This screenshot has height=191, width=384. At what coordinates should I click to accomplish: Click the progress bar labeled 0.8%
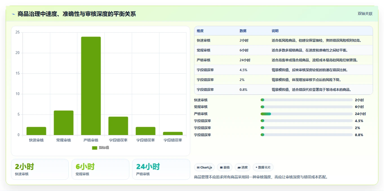(x=307, y=135)
